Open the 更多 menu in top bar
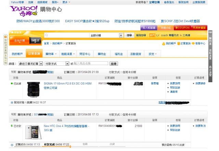Image resolution: width=219 pixels, height=151 pixels. click(66, 2)
